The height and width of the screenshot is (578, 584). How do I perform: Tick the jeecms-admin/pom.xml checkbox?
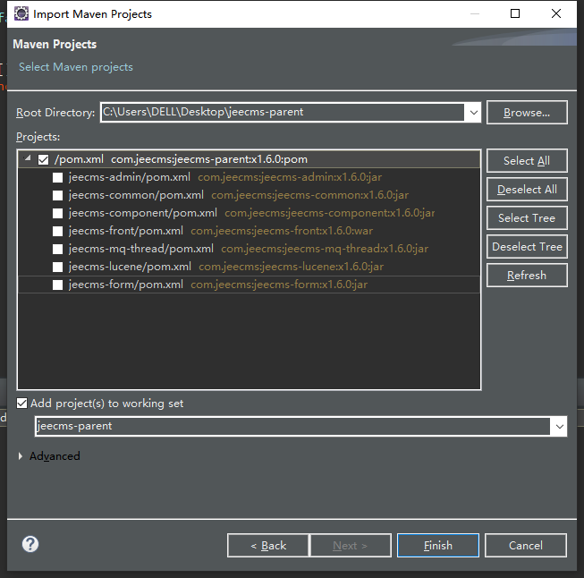(x=58, y=177)
